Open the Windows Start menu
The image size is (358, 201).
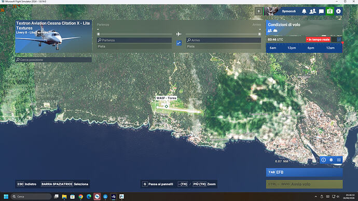6,196
